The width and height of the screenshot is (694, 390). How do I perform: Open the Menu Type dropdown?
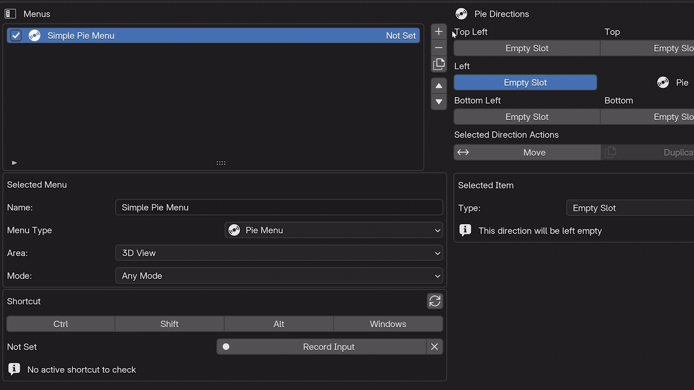334,230
